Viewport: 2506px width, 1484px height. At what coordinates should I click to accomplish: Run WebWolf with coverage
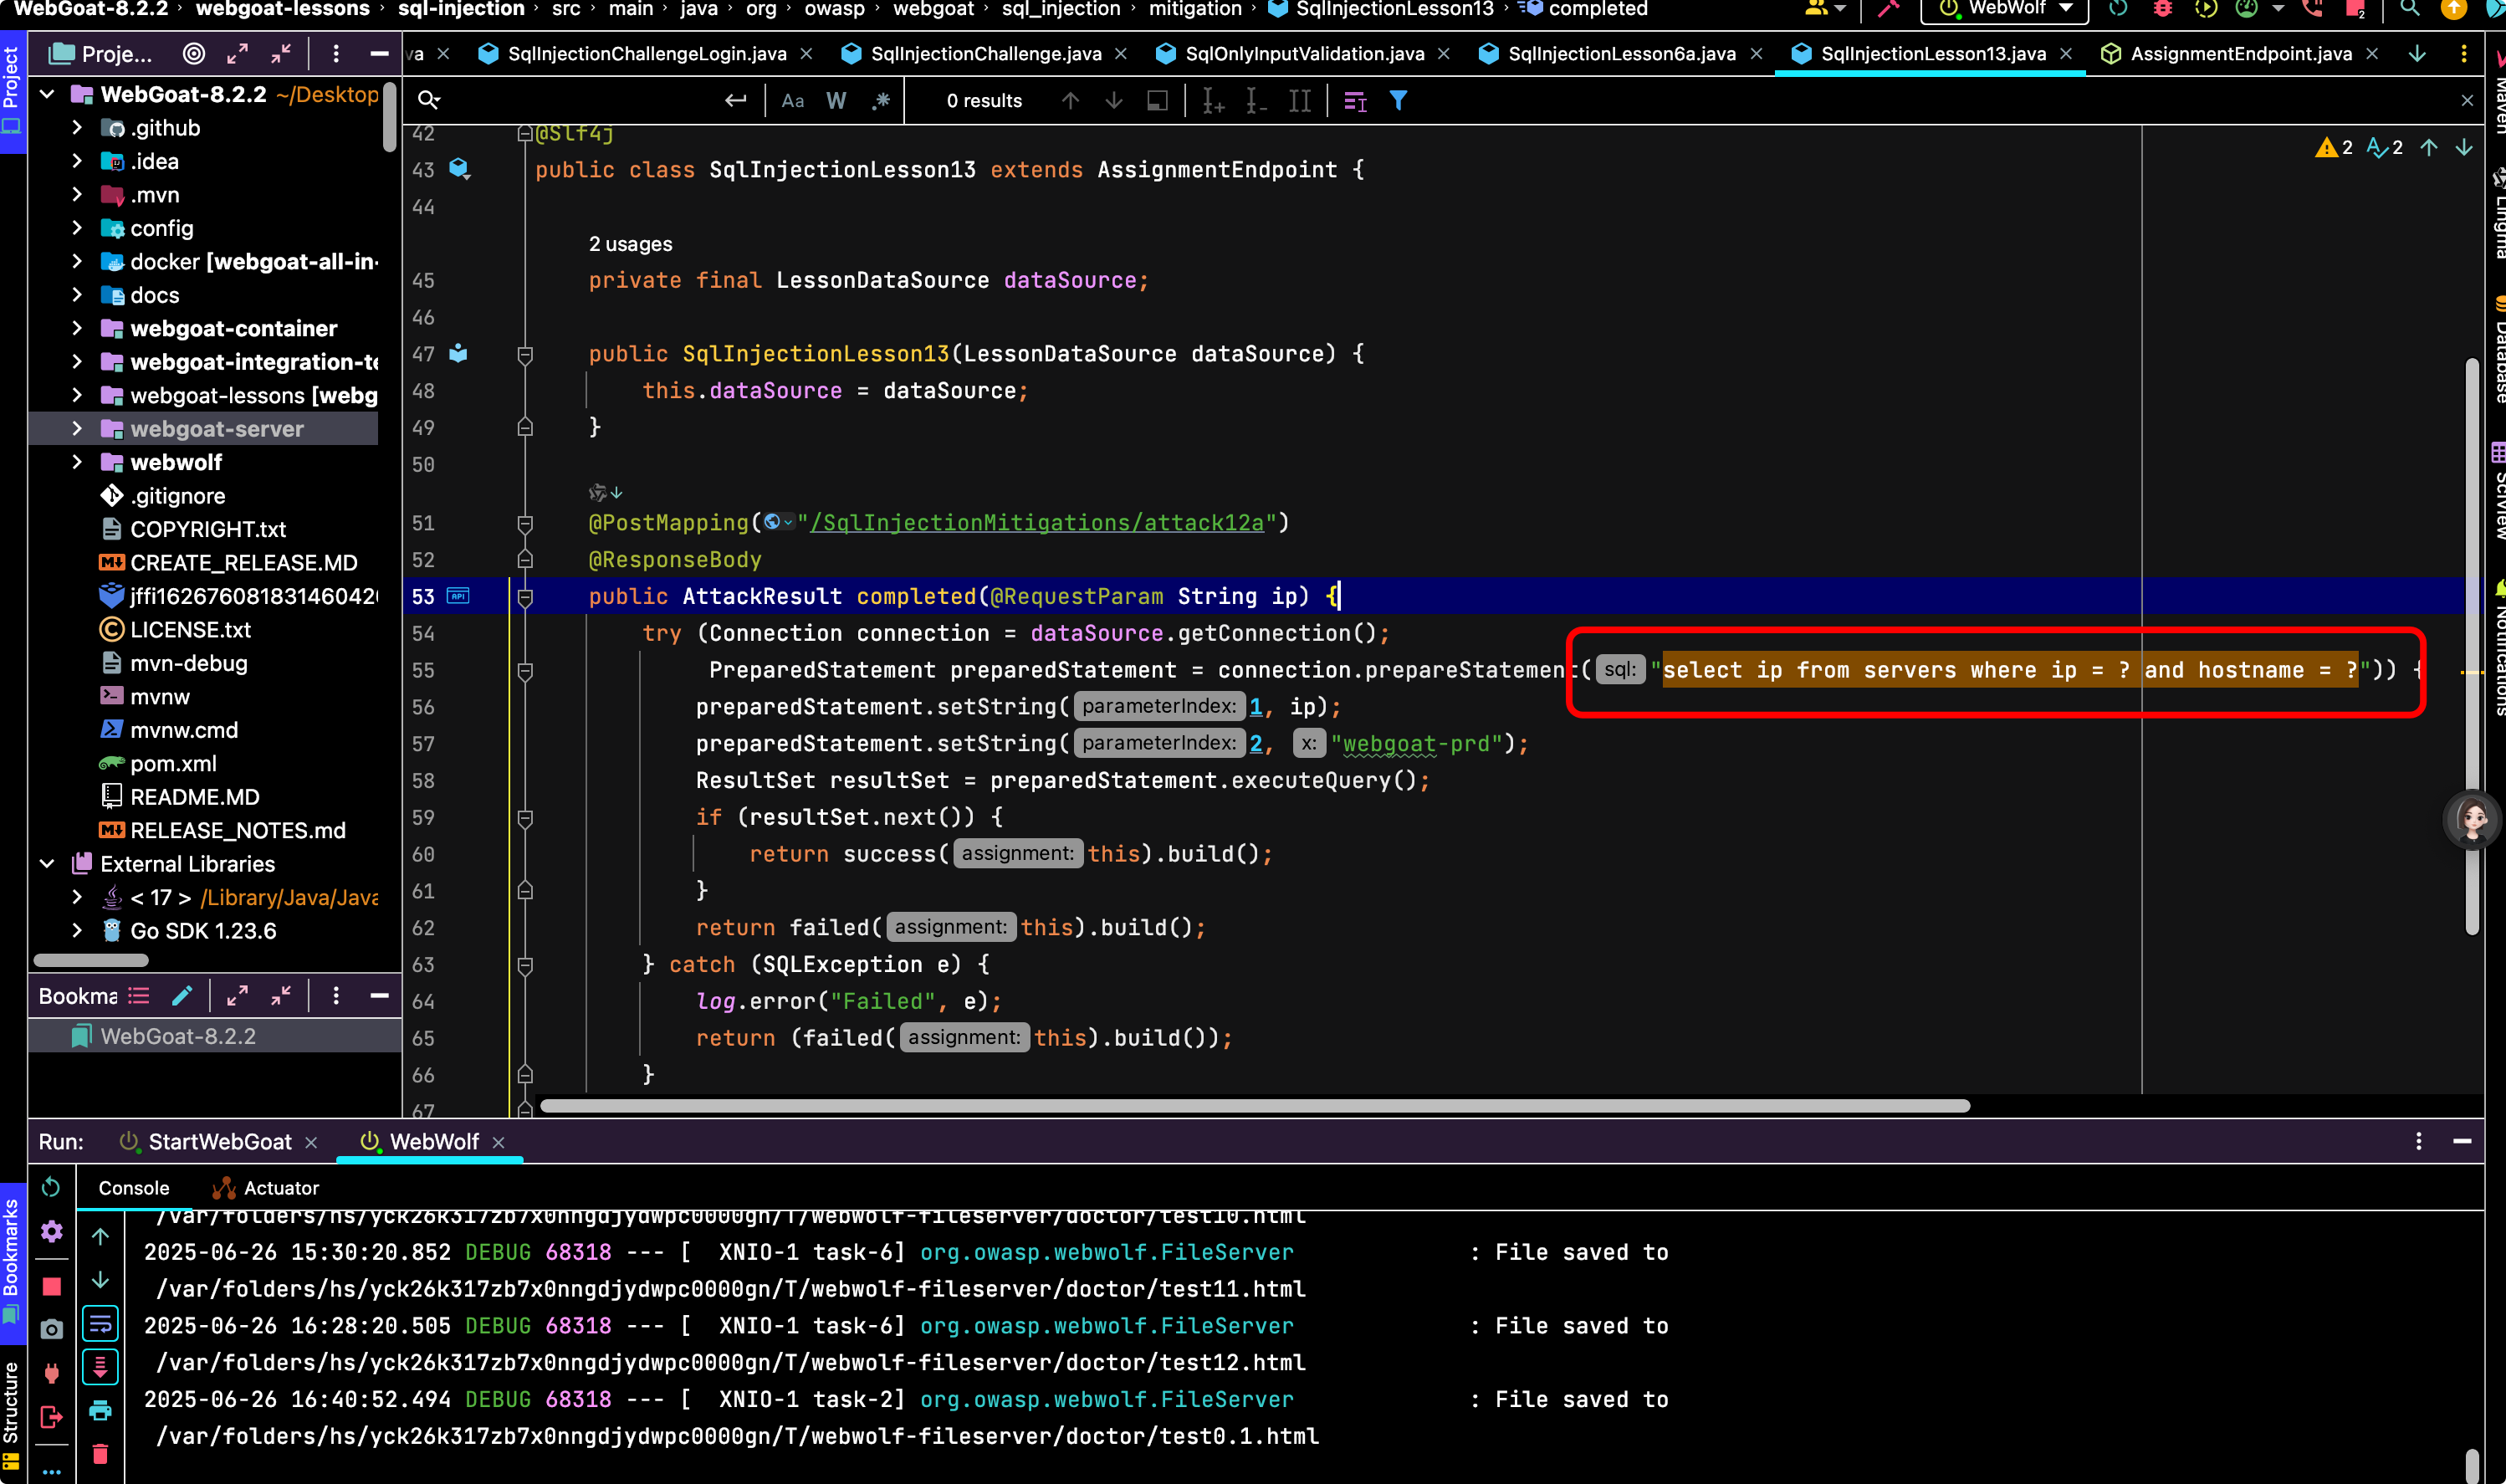(x=2205, y=9)
